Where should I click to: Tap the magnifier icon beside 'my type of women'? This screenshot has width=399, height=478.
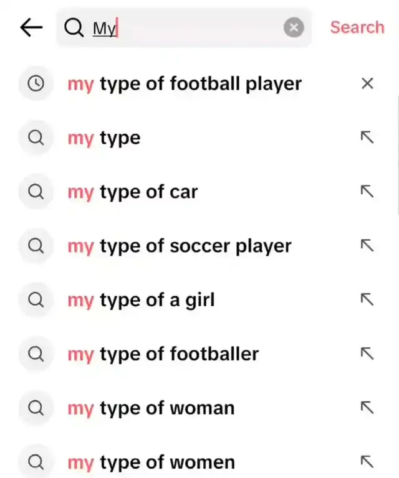pos(36,462)
